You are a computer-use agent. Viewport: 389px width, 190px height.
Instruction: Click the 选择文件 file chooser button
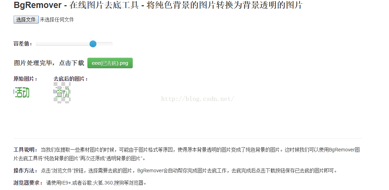click(x=26, y=19)
